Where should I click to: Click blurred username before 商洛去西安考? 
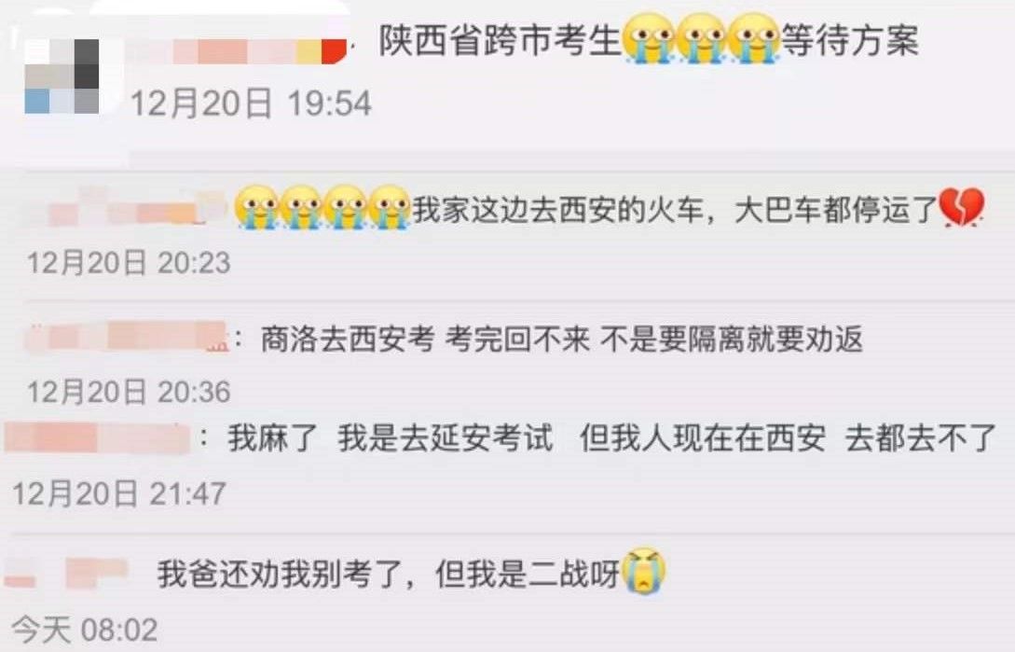coord(126,337)
